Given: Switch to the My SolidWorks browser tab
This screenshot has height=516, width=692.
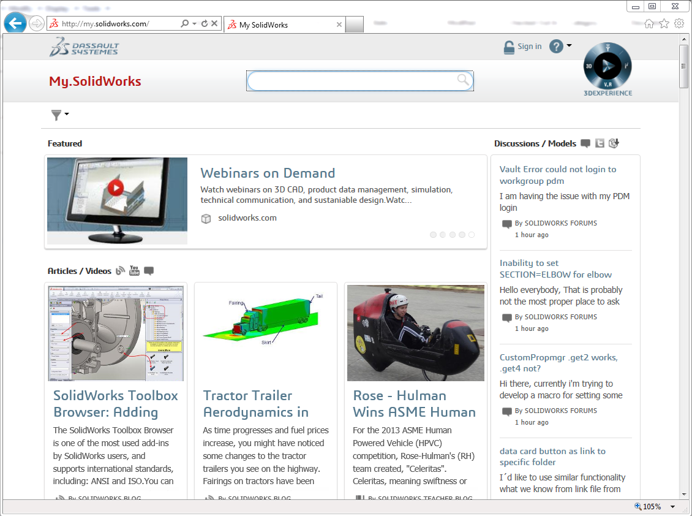Looking at the screenshot, I should 284,25.
